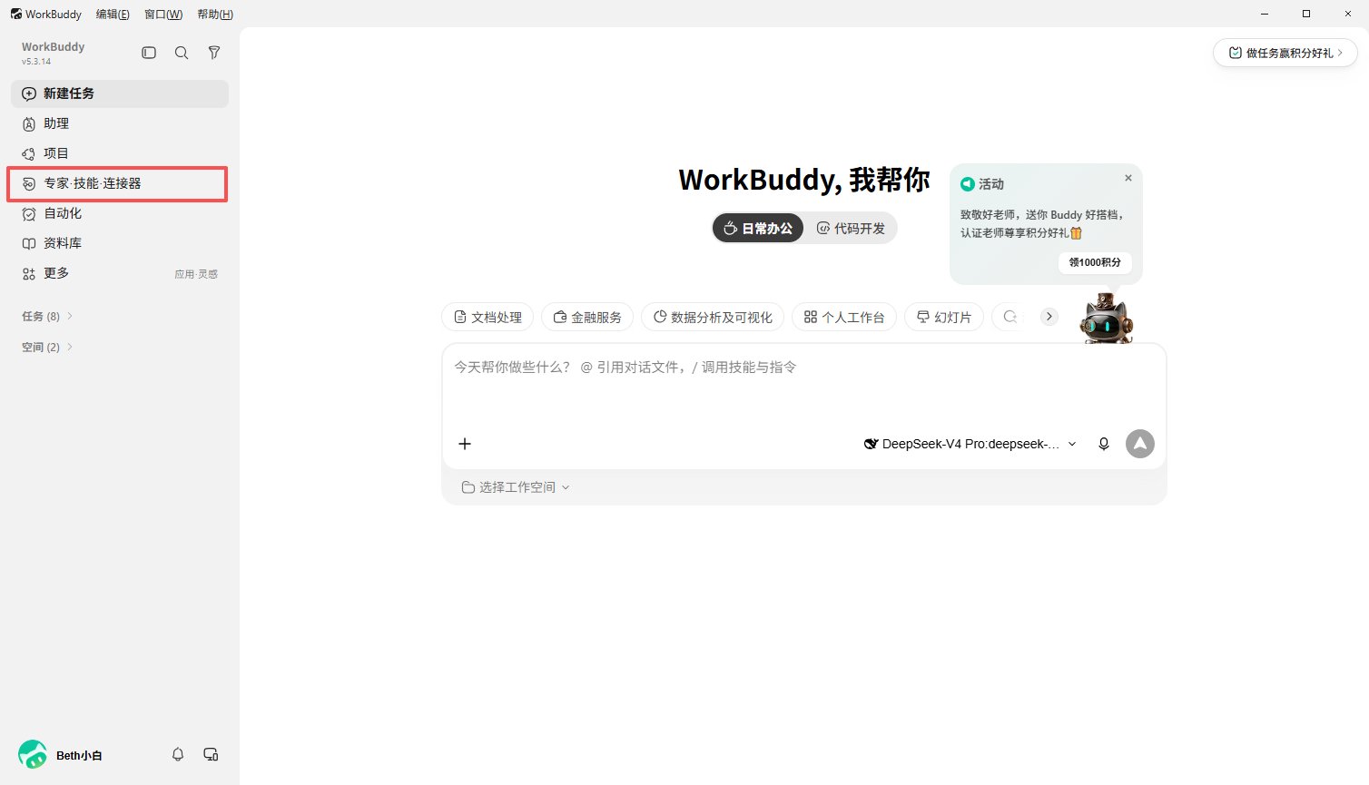This screenshot has width=1369, height=785.
Task: Open the 帮助(H) menu
Action: pyautogui.click(x=215, y=14)
